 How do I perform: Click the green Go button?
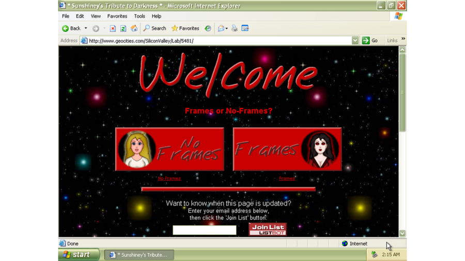pyautogui.click(x=370, y=41)
